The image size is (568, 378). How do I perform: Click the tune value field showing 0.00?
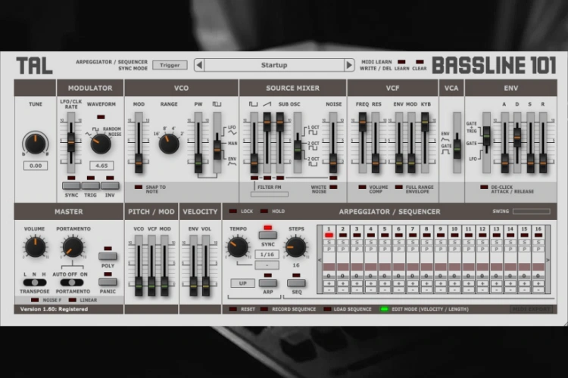pyautogui.click(x=36, y=166)
